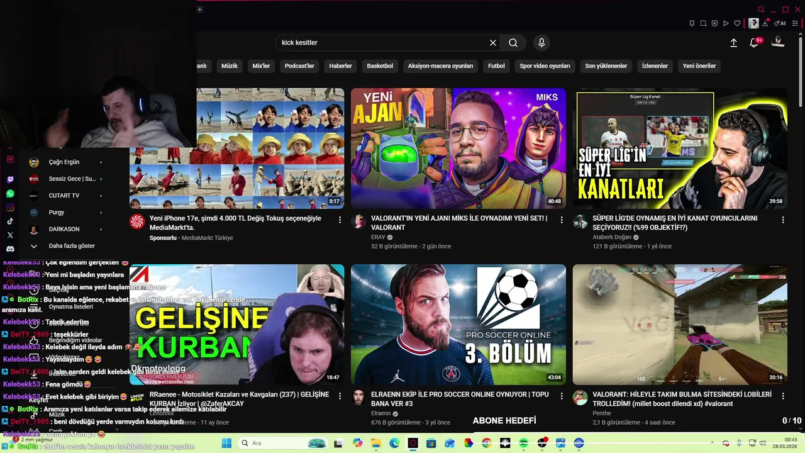
Task: Open a new browser tab with plus
Action: [x=199, y=9]
